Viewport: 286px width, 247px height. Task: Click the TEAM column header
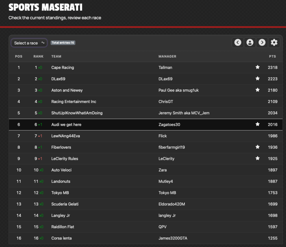[x=56, y=56]
